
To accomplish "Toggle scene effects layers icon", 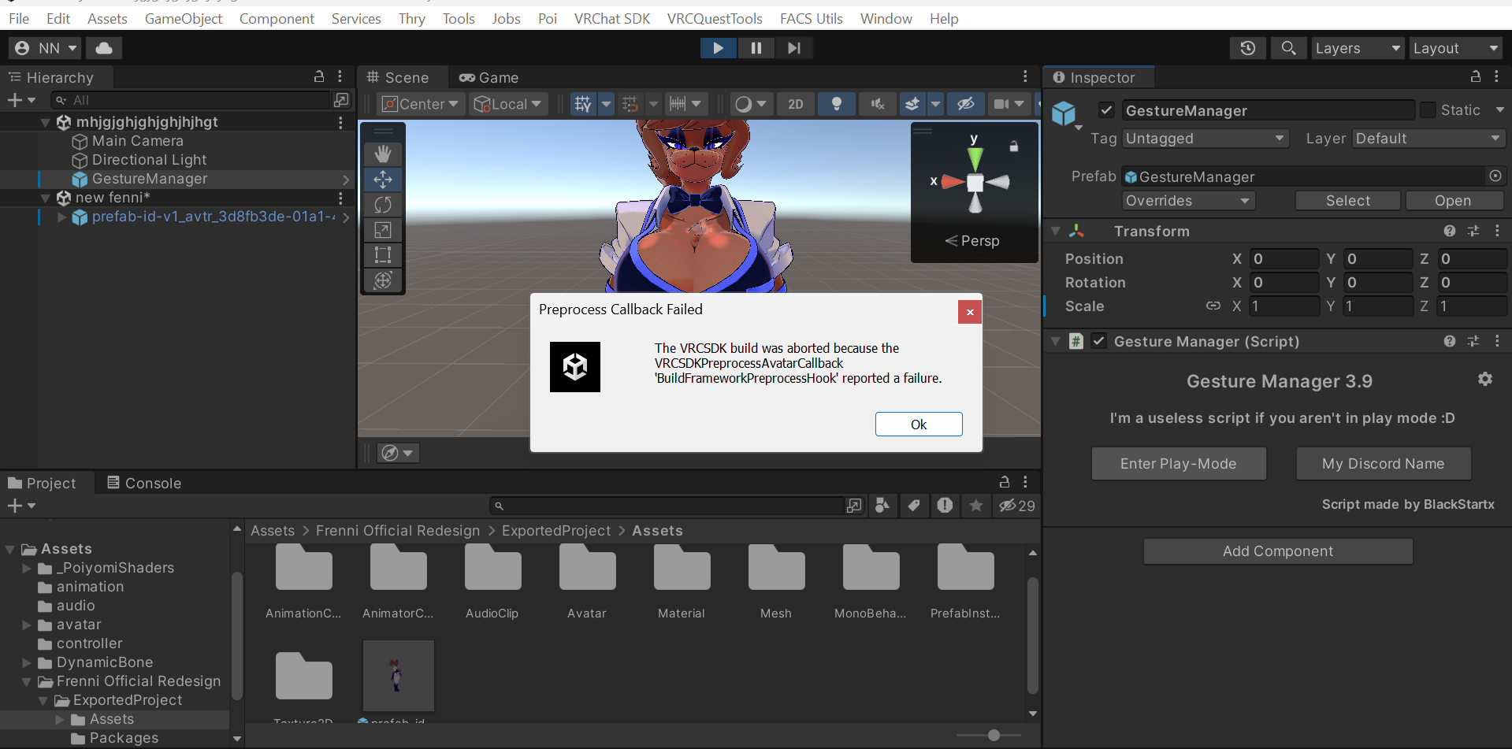I will (912, 104).
